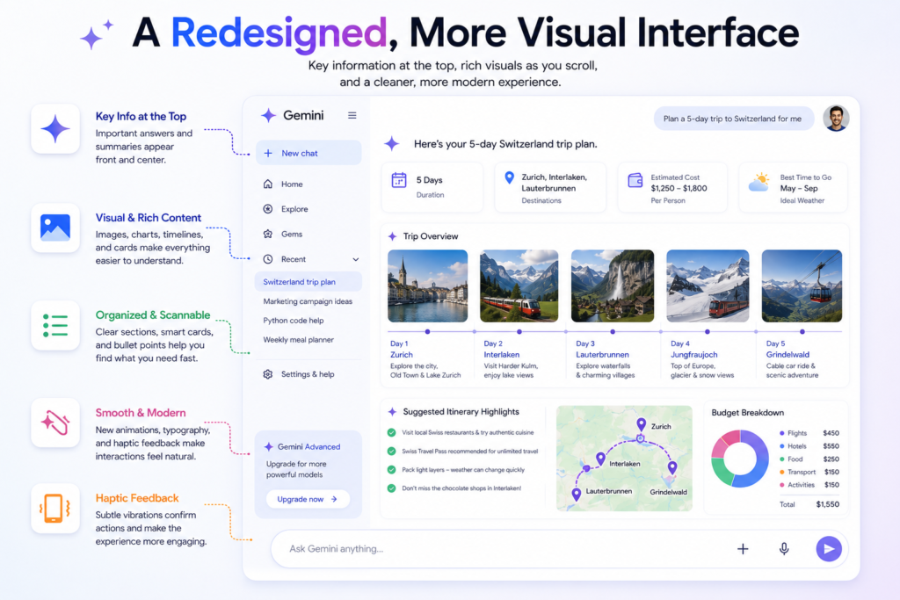Collapse the Recent chats chevron
Image resolution: width=900 pixels, height=600 pixels.
click(x=356, y=259)
